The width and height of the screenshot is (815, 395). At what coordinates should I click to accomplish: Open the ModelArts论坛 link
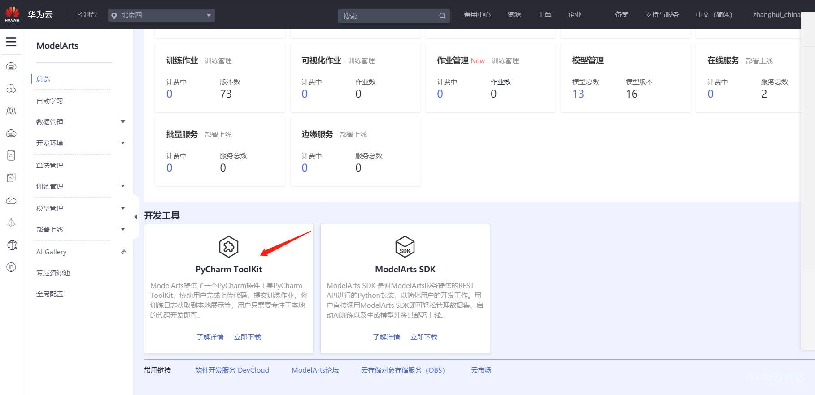click(x=315, y=370)
